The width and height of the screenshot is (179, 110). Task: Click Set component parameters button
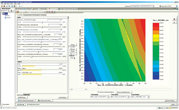26,100
